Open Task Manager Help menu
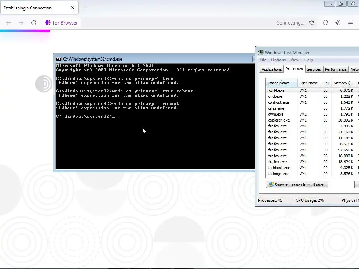359x269 pixels. pyautogui.click(x=309, y=60)
